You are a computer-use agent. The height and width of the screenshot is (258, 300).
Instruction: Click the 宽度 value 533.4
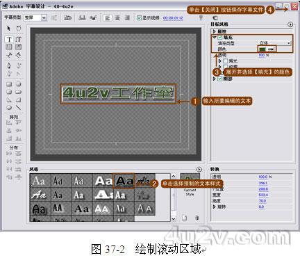click(x=263, y=195)
